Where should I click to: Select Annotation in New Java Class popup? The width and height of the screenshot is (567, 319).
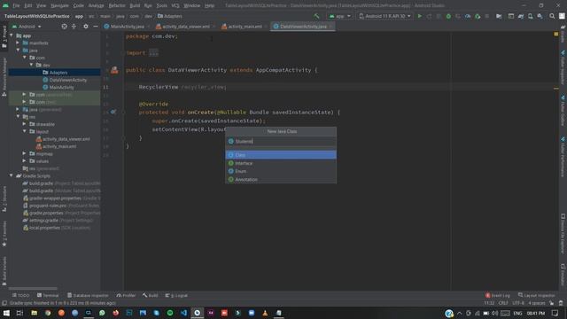281,179
